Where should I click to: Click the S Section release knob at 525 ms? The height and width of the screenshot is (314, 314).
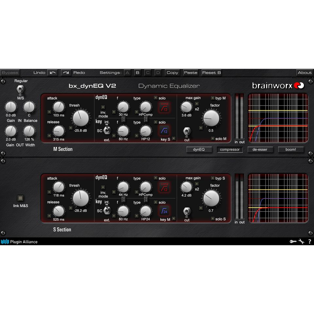click(x=59, y=211)
